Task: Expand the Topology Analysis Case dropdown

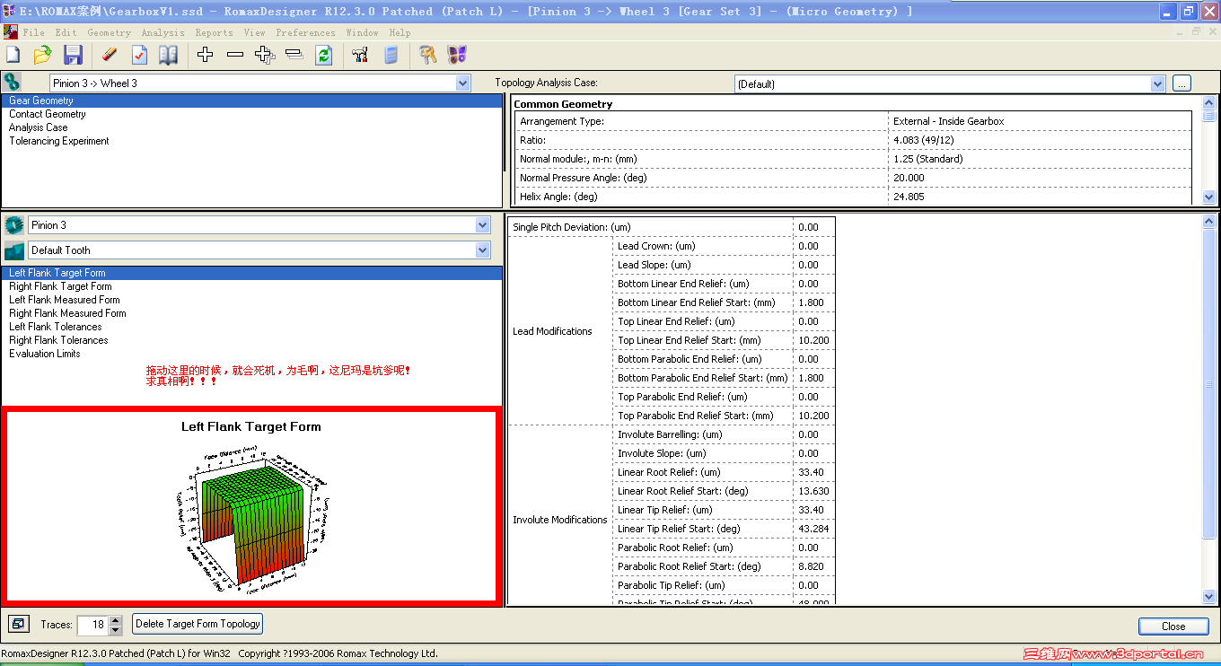Action: tap(1158, 83)
